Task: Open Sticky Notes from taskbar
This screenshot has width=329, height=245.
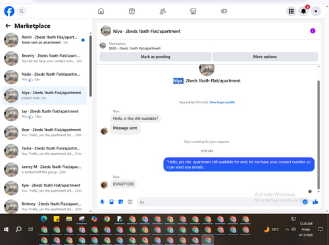Action: 57,219
